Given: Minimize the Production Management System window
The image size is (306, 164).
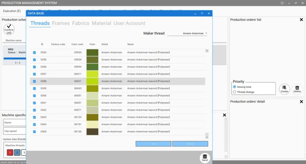Looking at the screenshot, I should [x=289, y=3].
